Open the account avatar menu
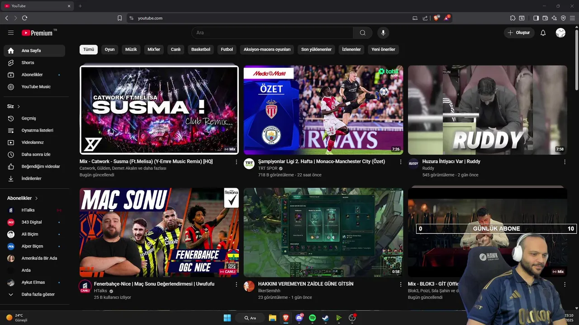Image resolution: width=579 pixels, height=325 pixels. point(560,33)
